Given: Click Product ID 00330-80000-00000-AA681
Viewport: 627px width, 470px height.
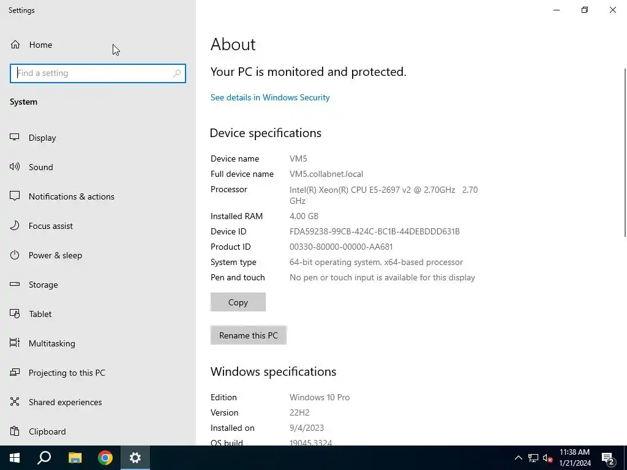Looking at the screenshot, I should click(x=341, y=247).
